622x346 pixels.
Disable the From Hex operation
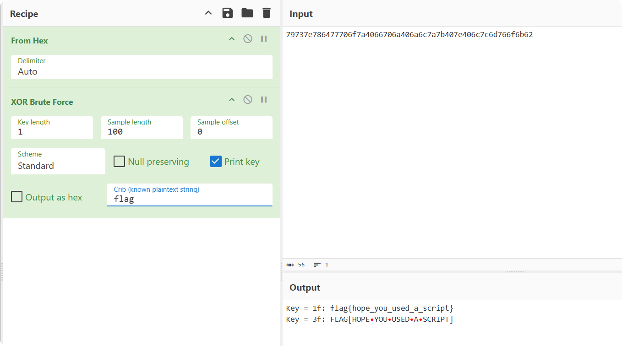pyautogui.click(x=247, y=38)
